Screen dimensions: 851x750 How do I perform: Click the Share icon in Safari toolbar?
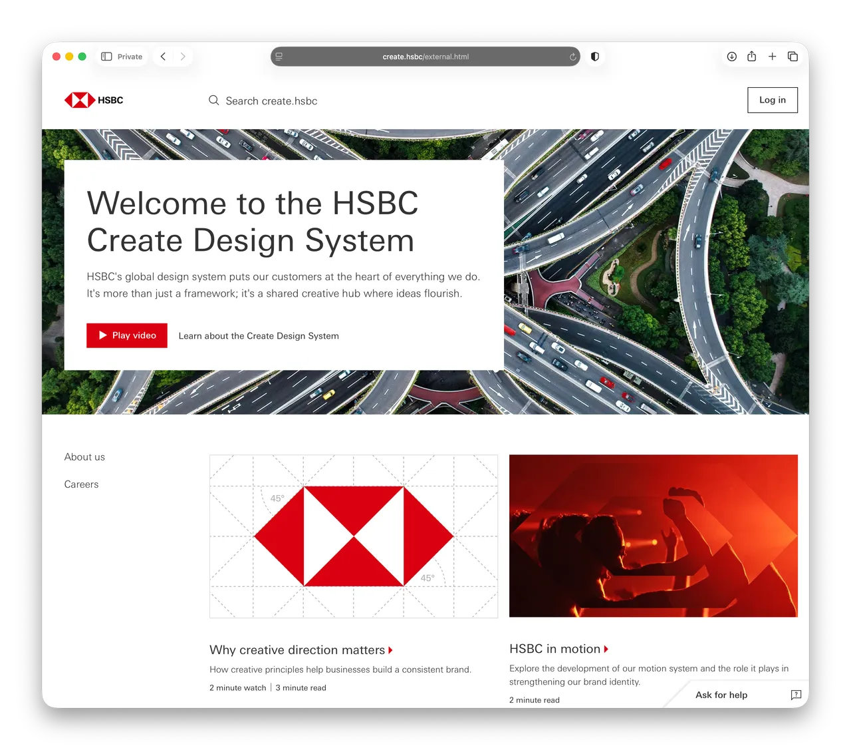pos(751,57)
